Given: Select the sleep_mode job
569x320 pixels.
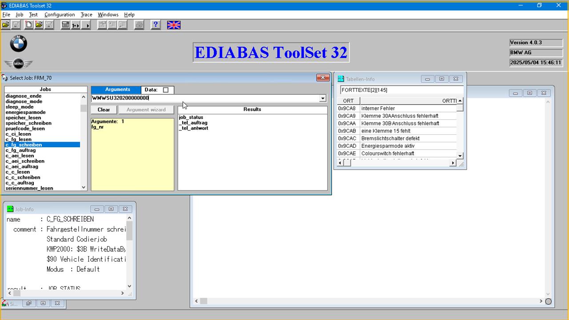Looking at the screenshot, I should pos(20,107).
